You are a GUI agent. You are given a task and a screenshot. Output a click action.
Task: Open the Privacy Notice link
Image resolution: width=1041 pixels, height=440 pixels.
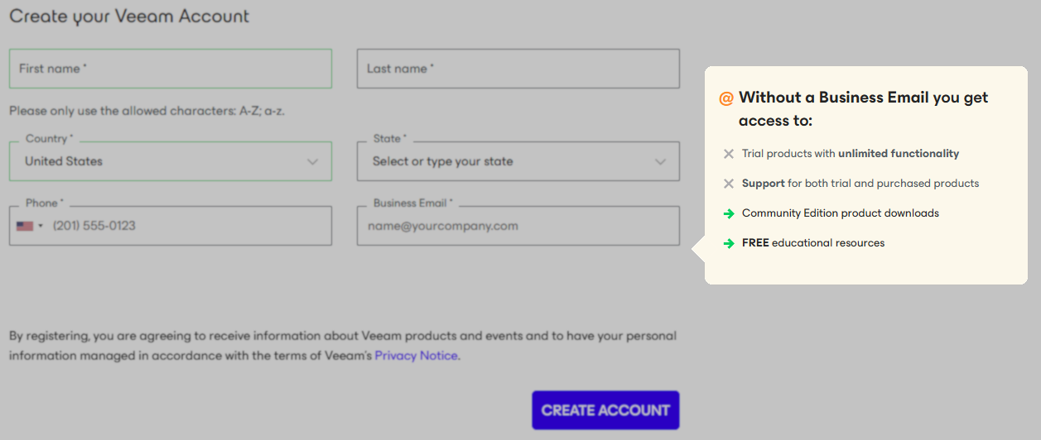click(416, 356)
